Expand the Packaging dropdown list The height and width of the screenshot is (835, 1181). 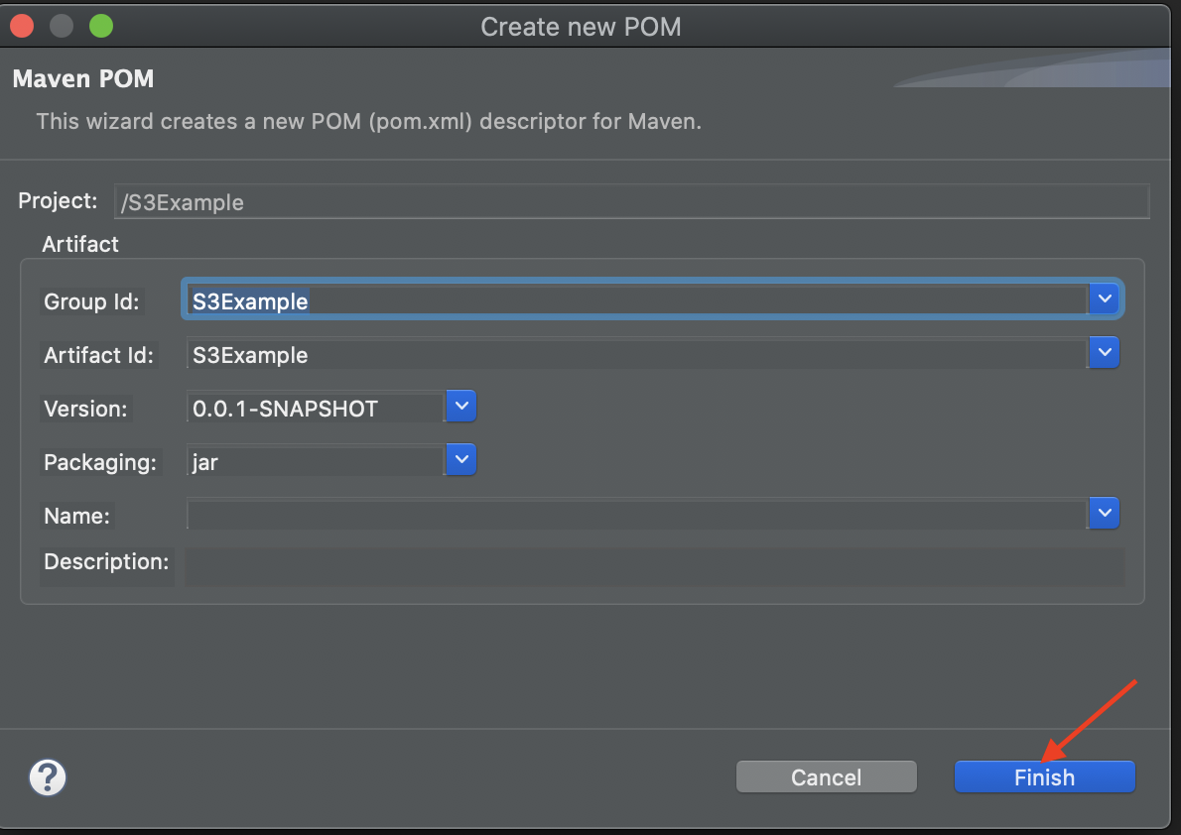point(460,459)
